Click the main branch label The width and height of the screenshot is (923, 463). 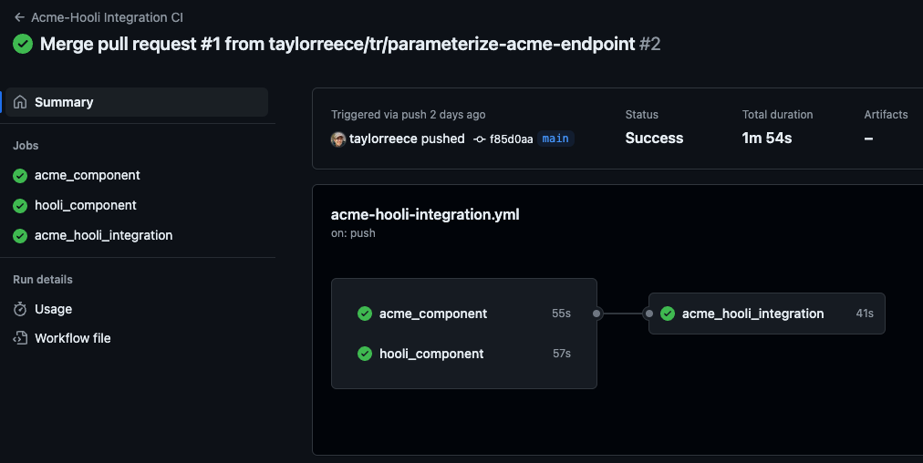pyautogui.click(x=555, y=139)
